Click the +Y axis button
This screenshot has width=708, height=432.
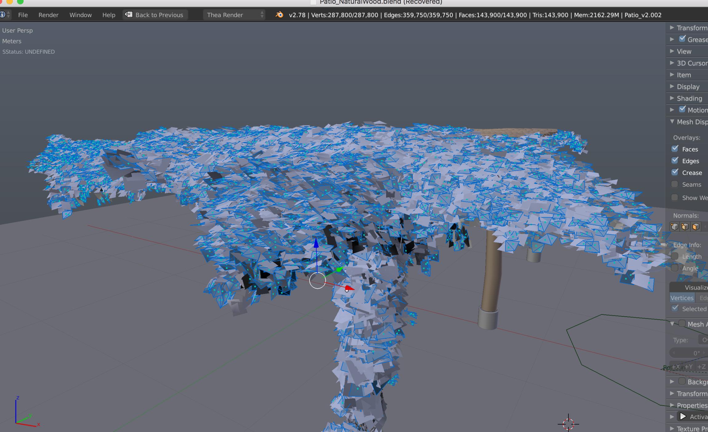tap(688, 366)
